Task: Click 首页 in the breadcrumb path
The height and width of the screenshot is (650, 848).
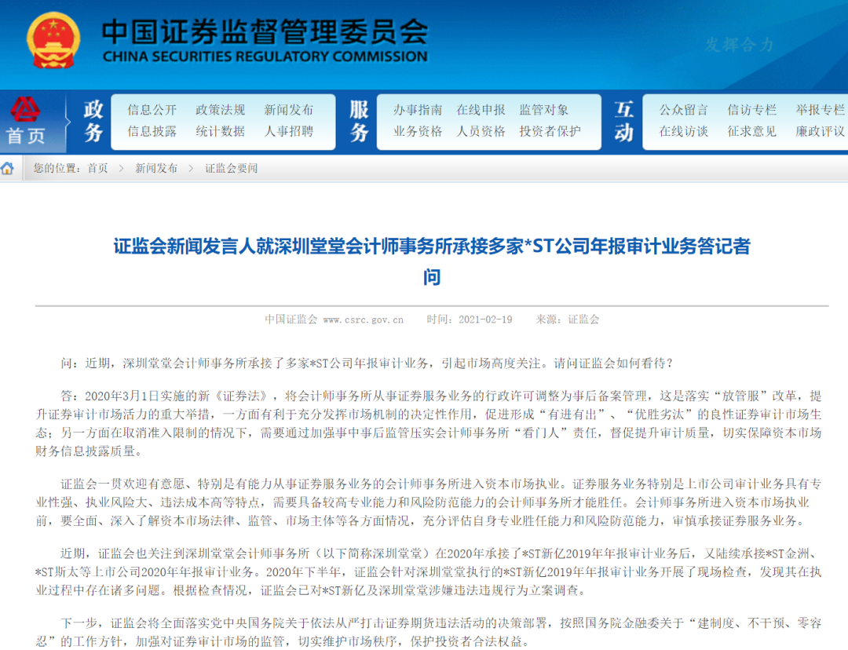Action: (98, 168)
